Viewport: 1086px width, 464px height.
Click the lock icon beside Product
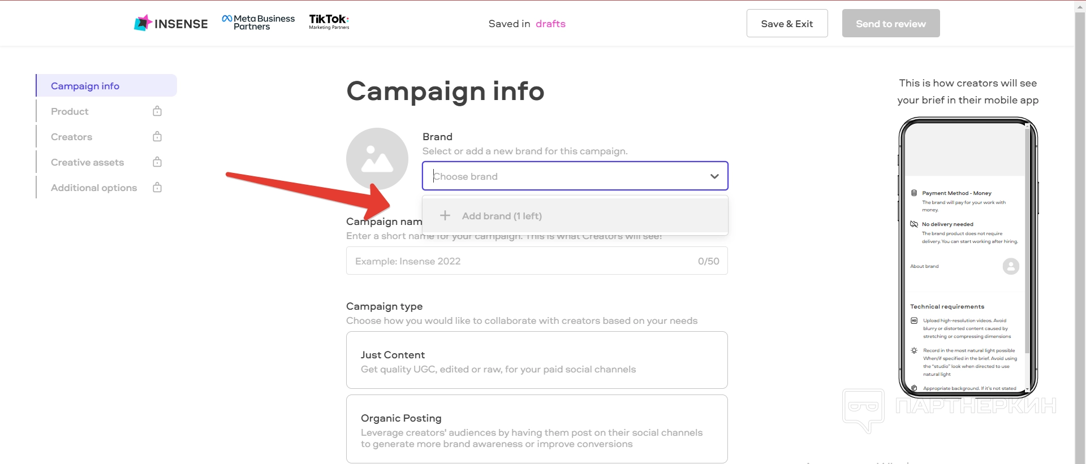tap(157, 111)
